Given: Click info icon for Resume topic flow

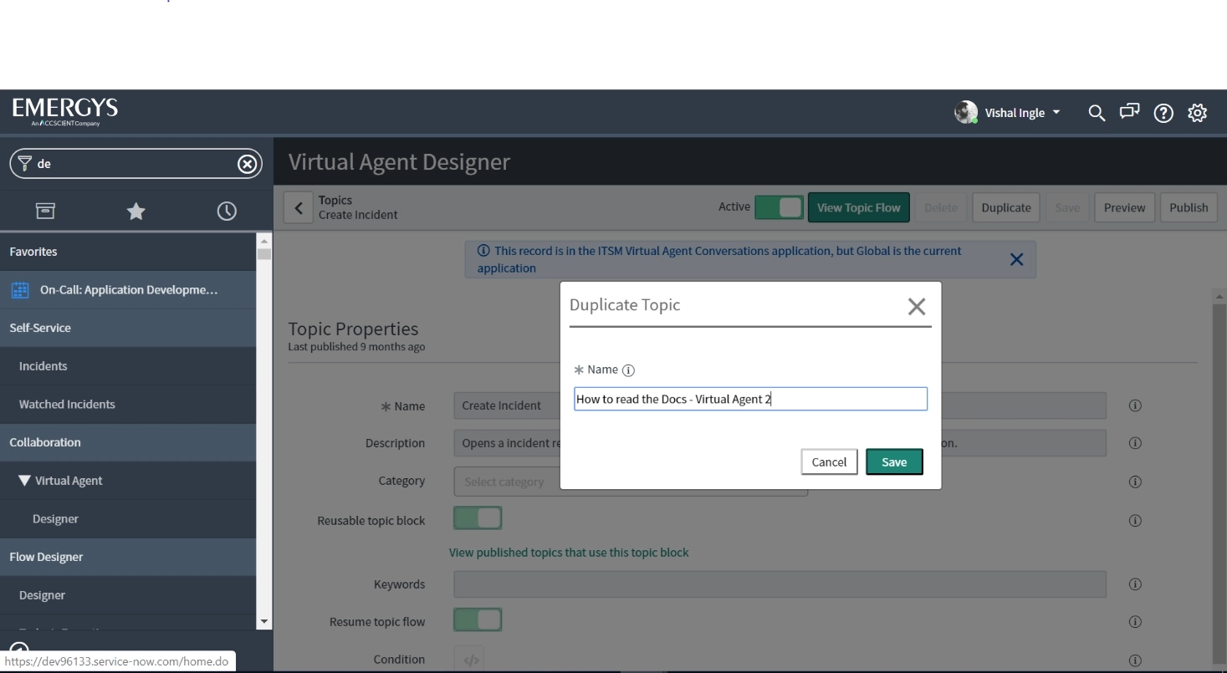Looking at the screenshot, I should tap(1135, 622).
